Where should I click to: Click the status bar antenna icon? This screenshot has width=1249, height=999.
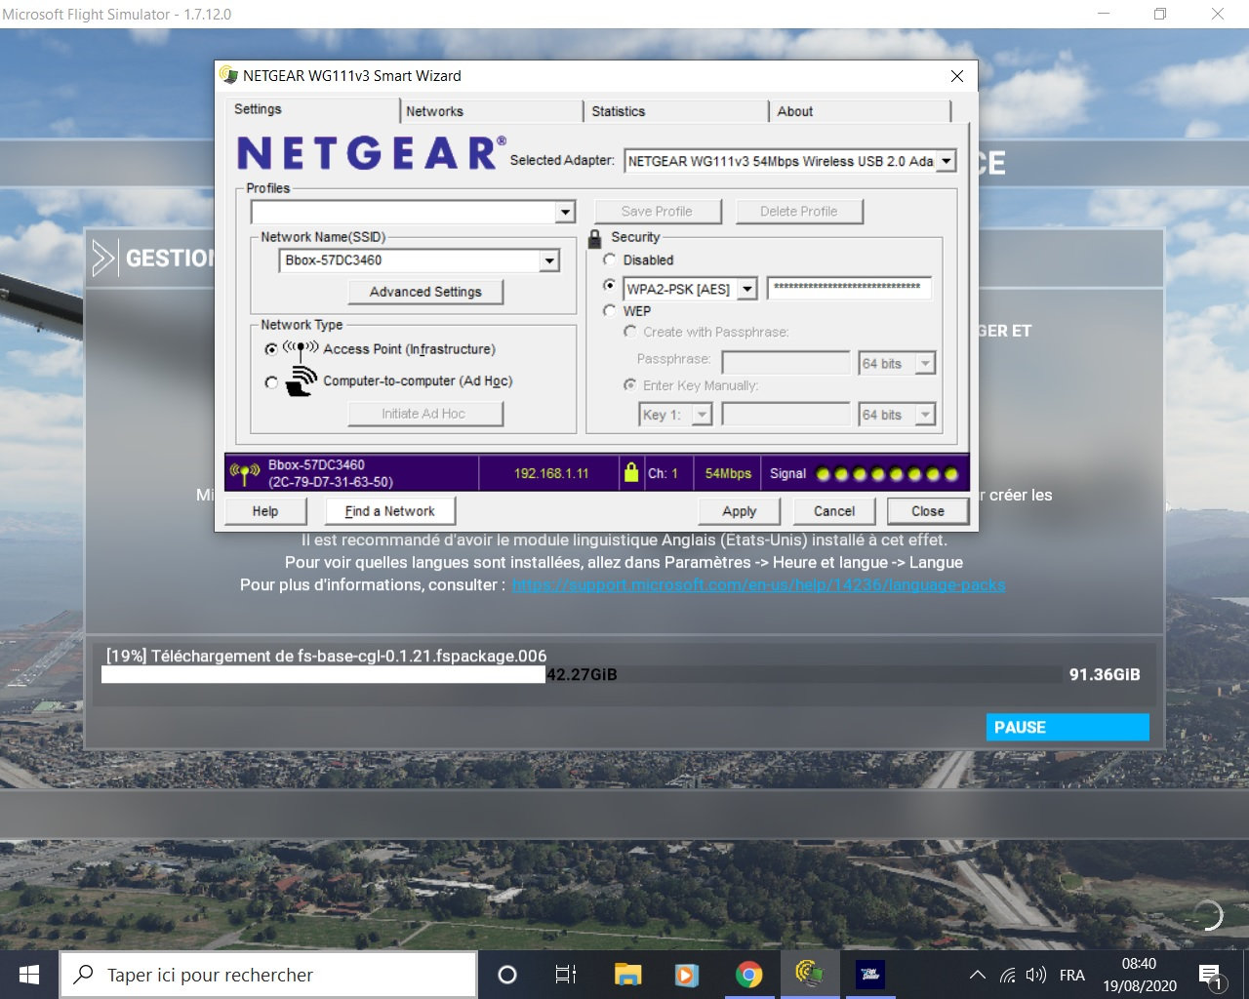pyautogui.click(x=245, y=473)
